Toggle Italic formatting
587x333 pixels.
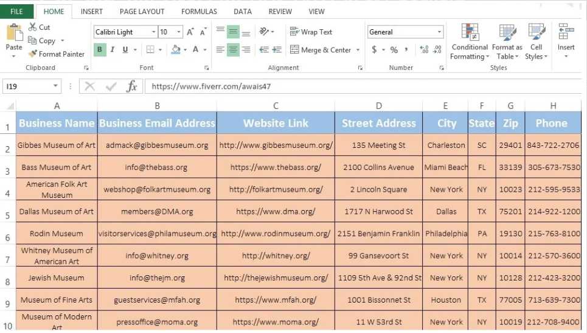click(x=113, y=50)
